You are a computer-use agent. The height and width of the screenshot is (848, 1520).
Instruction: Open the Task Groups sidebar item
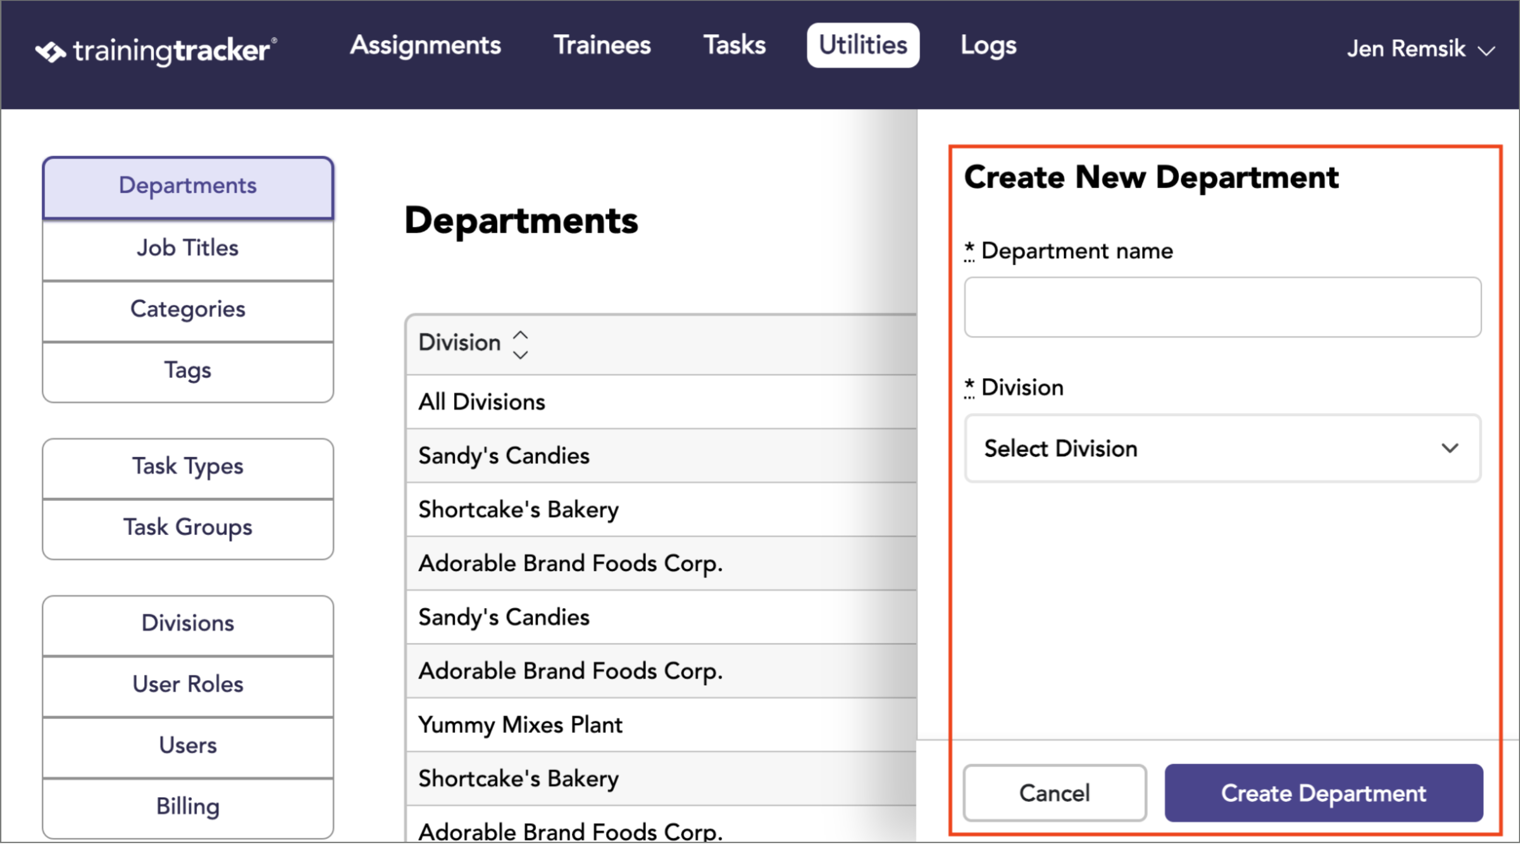pyautogui.click(x=188, y=528)
